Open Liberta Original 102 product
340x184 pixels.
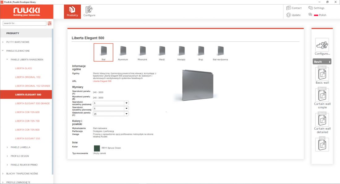coord(28,77)
